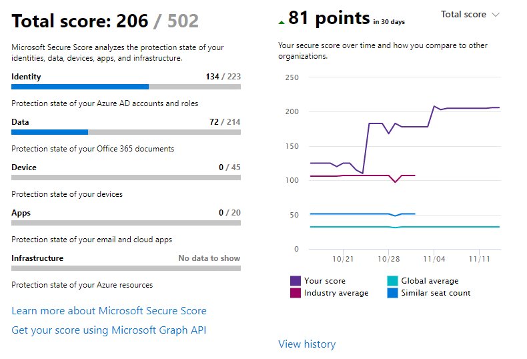Select the Apps score progress bar

point(126,223)
